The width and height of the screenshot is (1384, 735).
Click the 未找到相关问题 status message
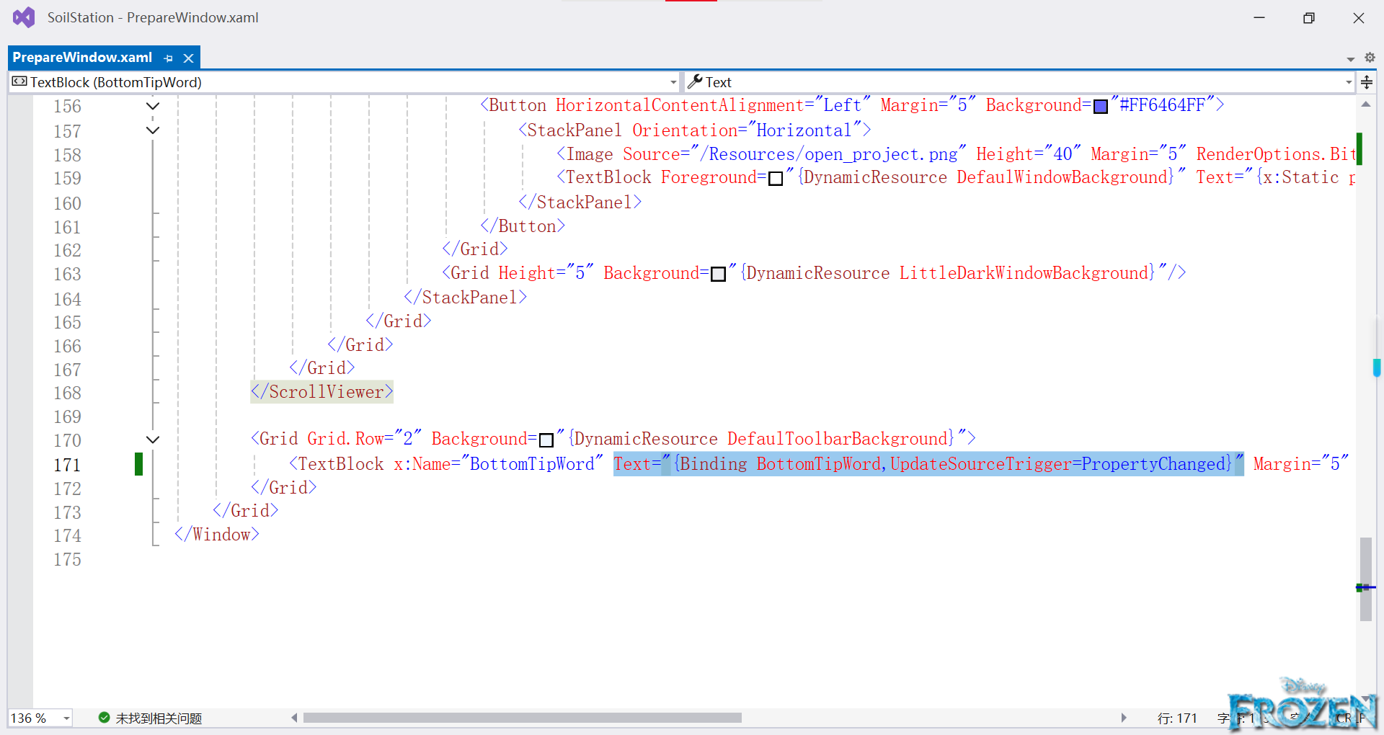click(157, 718)
